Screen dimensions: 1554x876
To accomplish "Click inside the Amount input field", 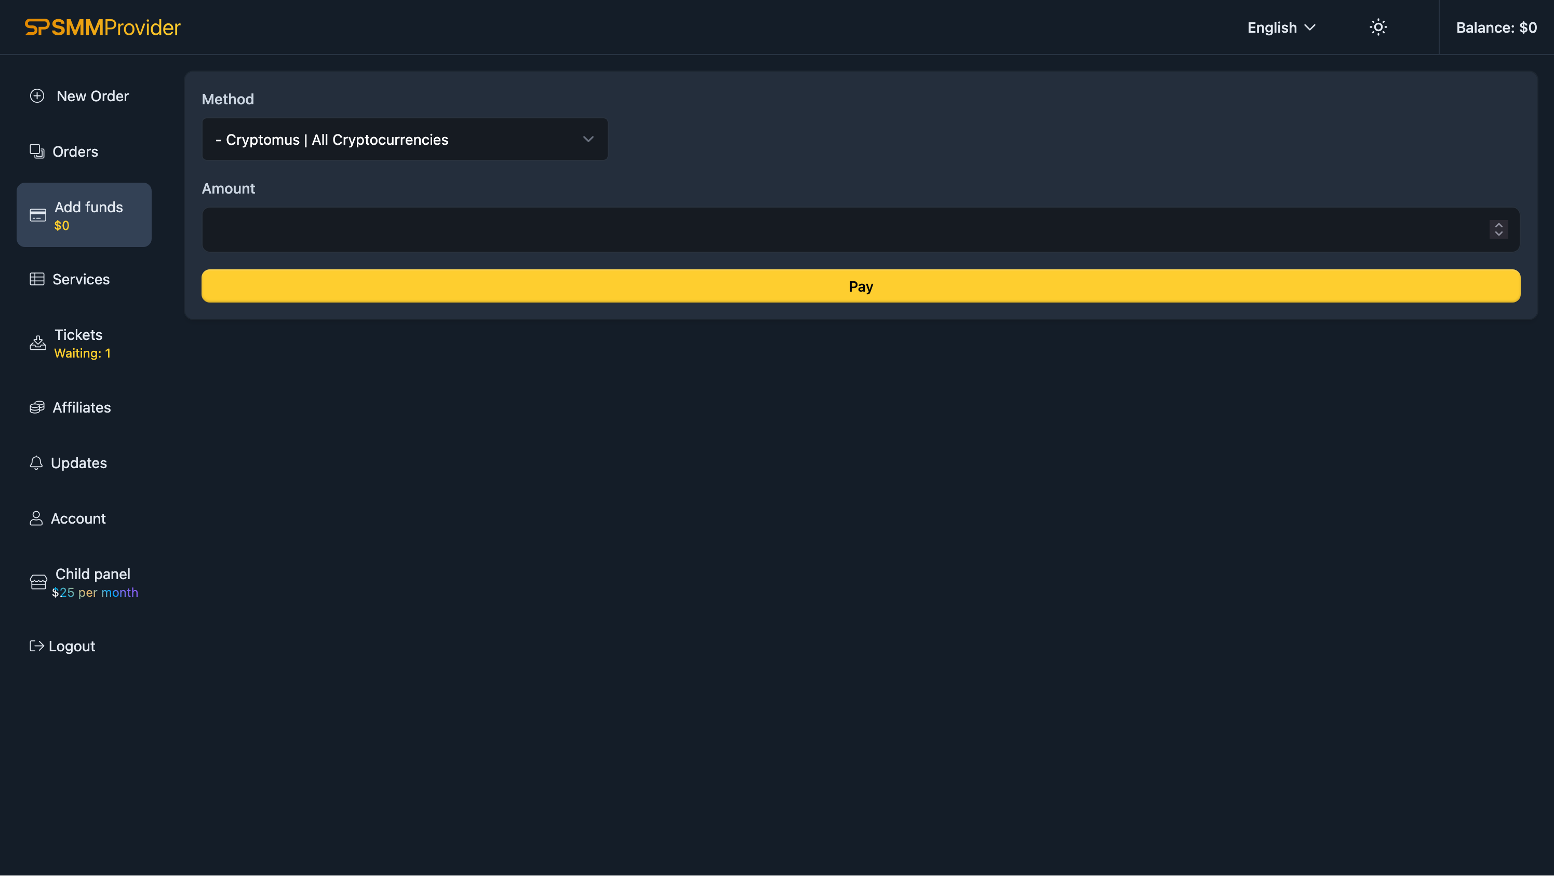I will (845, 230).
